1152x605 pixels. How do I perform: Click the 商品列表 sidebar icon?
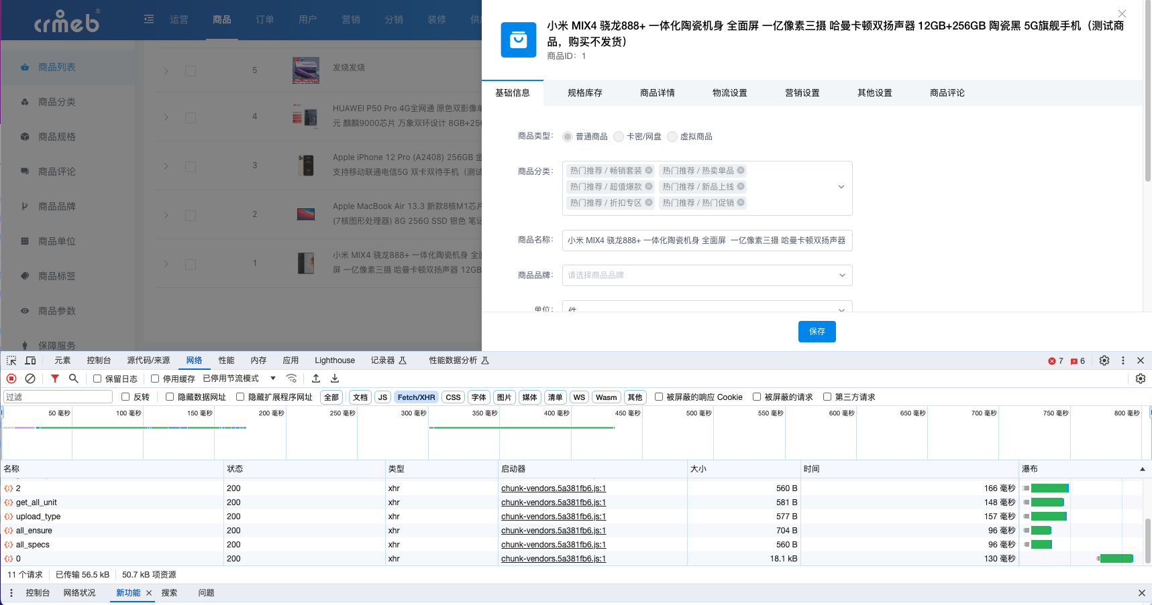pos(25,67)
